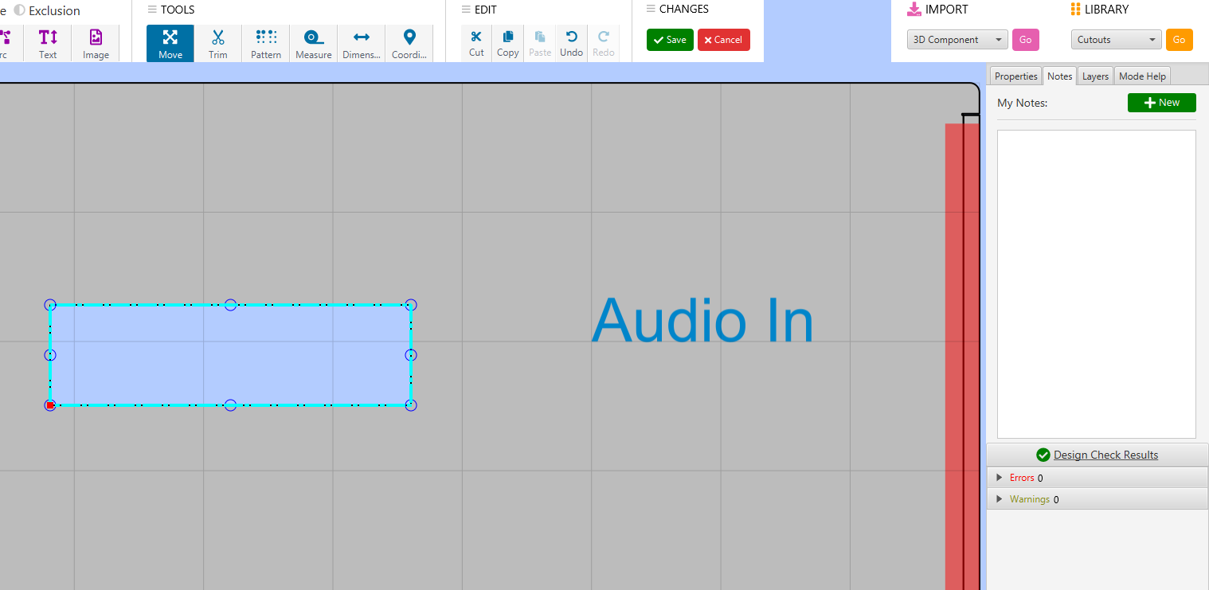1209x590 pixels.
Task: Click the Text tool icon
Action: point(48,44)
